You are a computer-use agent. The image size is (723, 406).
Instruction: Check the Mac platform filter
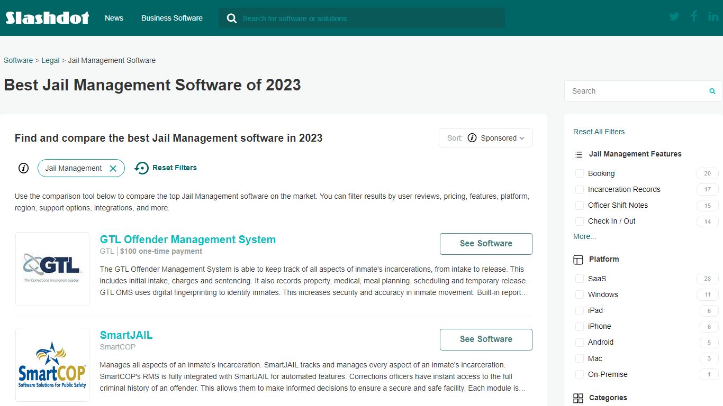tap(580, 358)
